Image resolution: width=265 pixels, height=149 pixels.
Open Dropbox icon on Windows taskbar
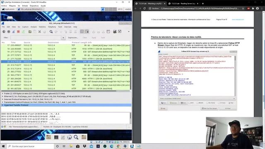pos(84,146)
